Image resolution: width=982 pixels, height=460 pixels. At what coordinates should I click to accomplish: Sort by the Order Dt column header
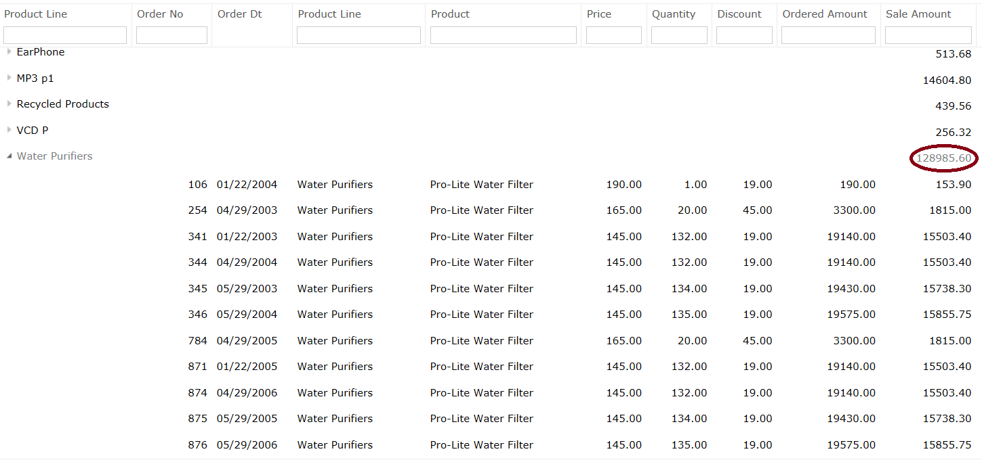[x=240, y=14]
